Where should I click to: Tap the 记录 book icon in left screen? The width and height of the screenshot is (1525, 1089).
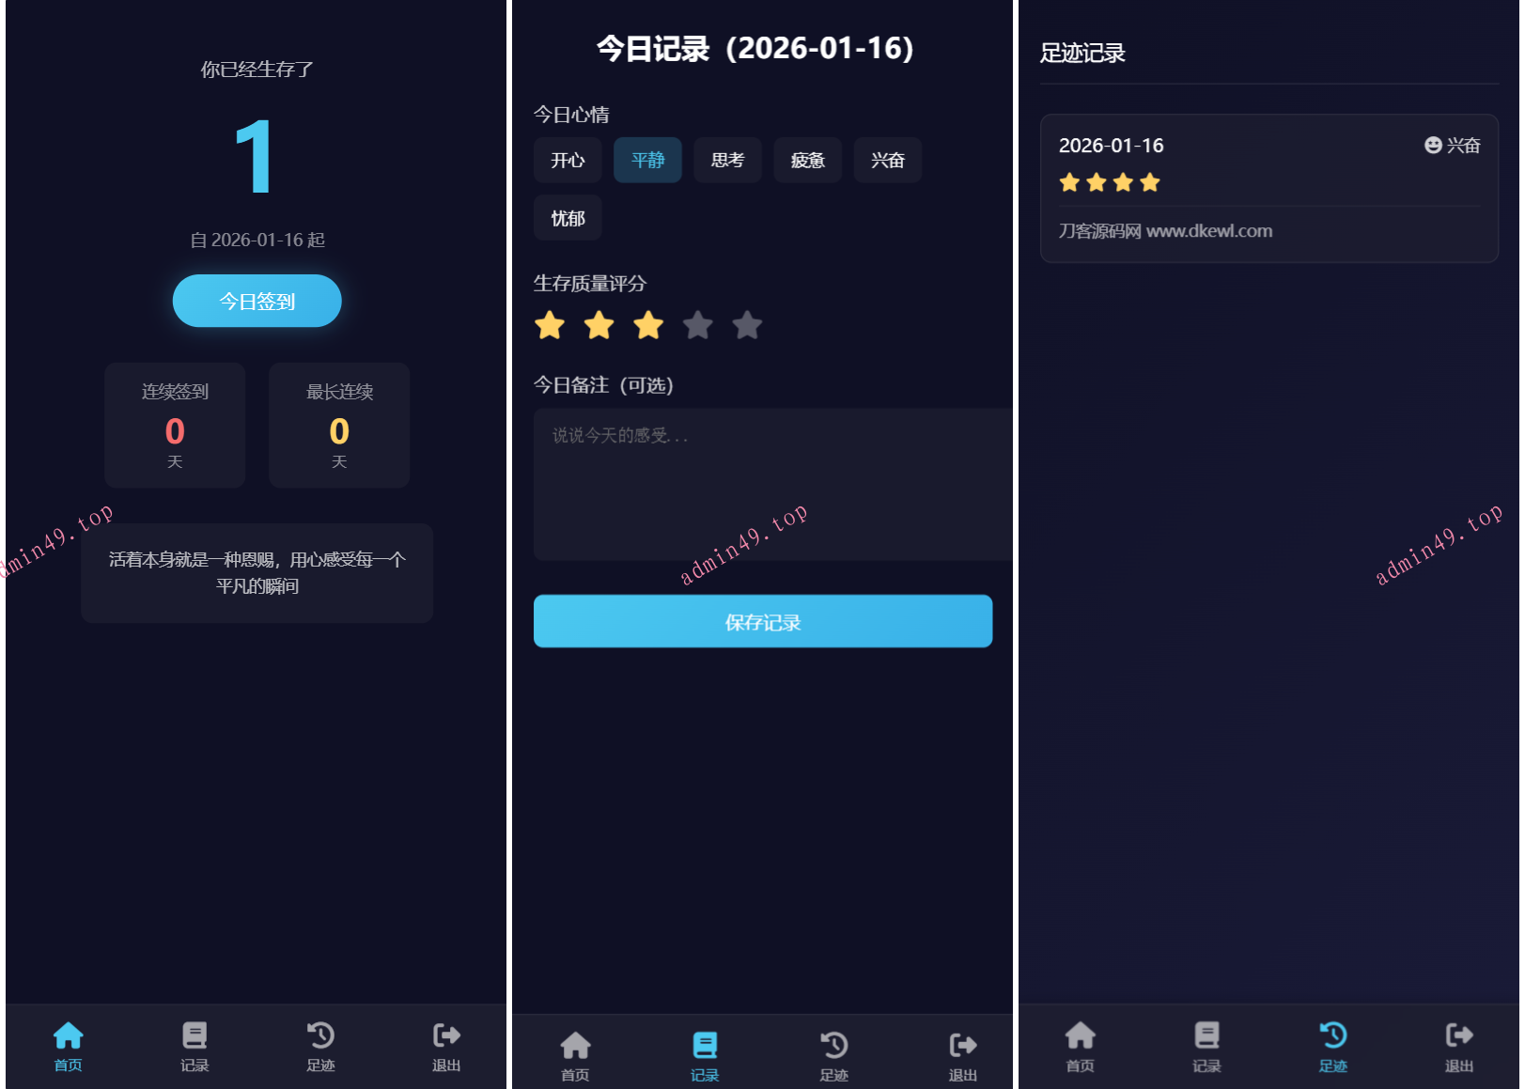tap(195, 1035)
